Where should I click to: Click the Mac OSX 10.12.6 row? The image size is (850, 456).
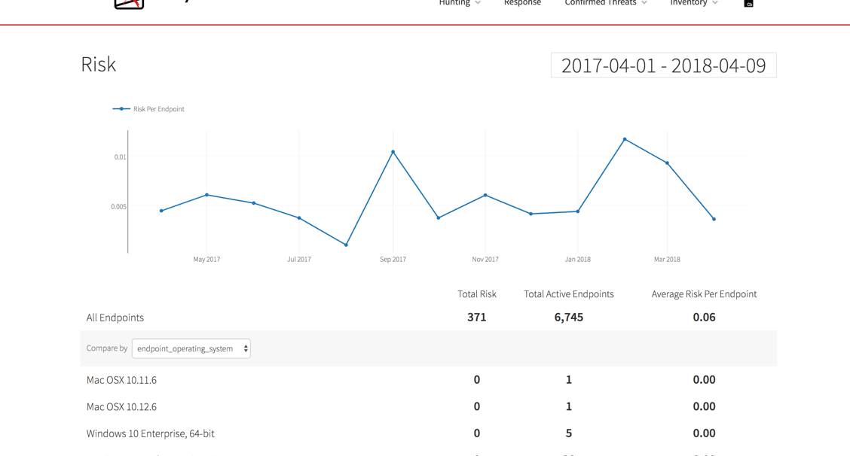(121, 407)
